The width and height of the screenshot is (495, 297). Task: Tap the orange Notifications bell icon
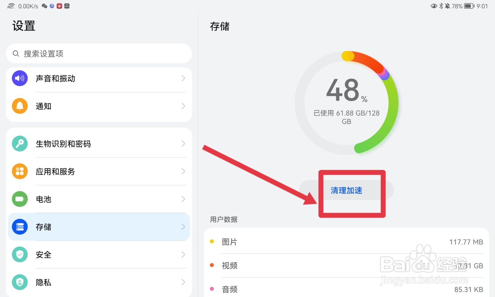[x=20, y=106]
